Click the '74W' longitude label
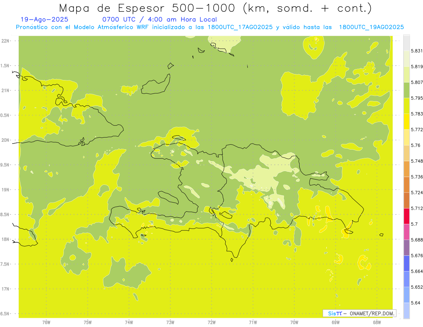 (x=129, y=322)
